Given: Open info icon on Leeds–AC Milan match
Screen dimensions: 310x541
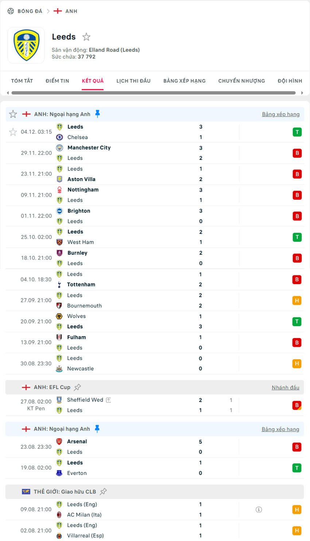Looking at the screenshot, I should coord(259,510).
